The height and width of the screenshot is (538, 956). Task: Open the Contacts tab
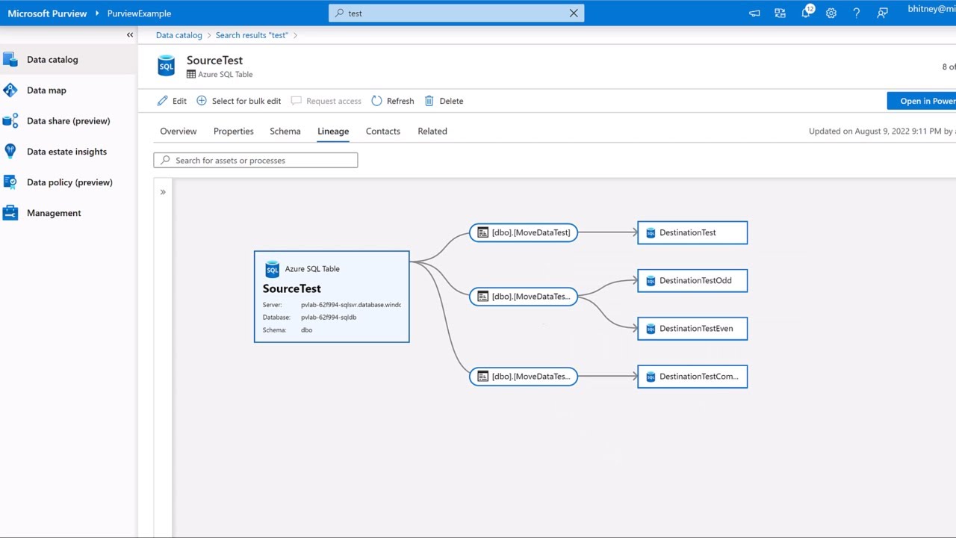coord(383,132)
